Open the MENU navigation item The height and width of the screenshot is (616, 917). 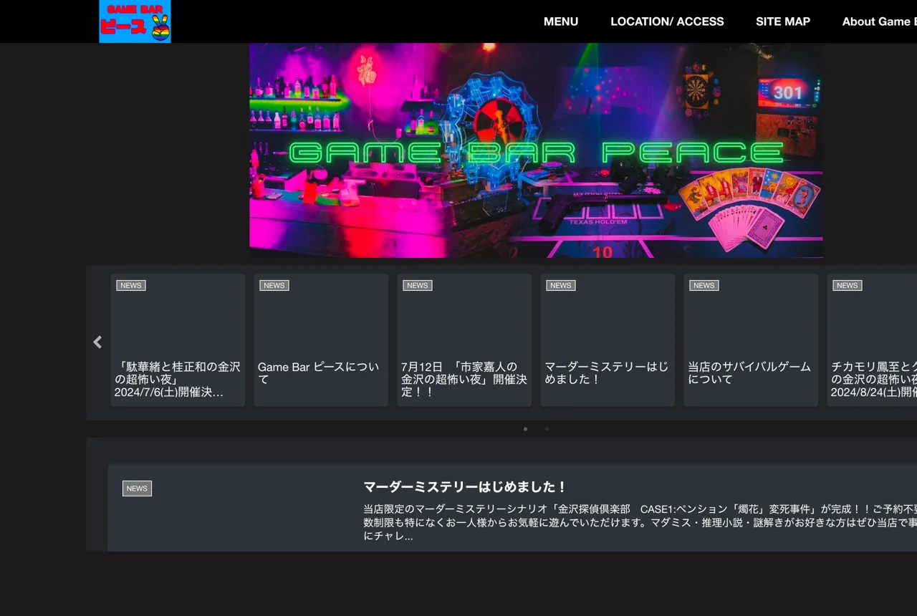tap(561, 21)
